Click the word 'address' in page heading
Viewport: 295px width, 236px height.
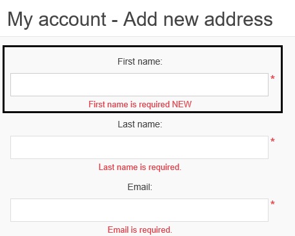click(238, 19)
